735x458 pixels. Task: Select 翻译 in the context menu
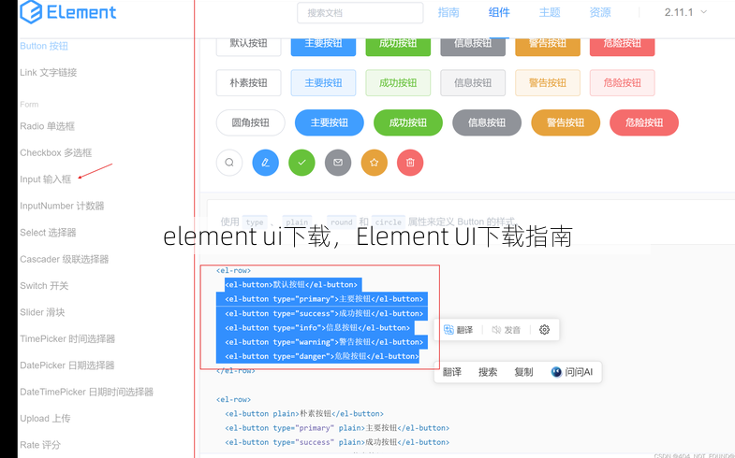click(x=452, y=372)
